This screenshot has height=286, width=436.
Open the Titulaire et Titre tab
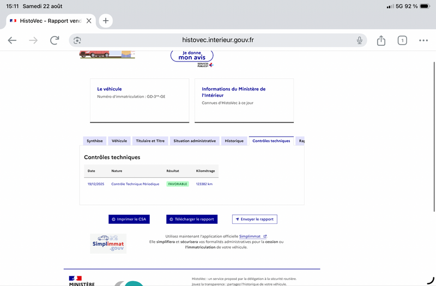(x=150, y=141)
